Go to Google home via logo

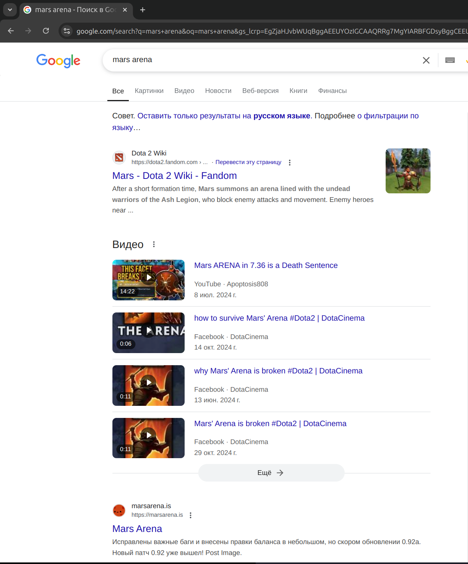click(x=59, y=61)
